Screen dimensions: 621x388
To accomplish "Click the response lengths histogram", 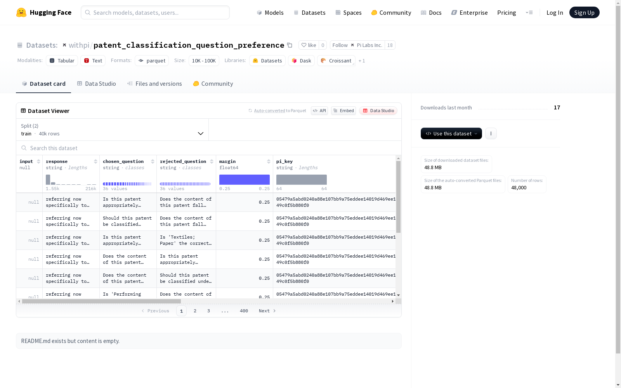I will [71, 180].
